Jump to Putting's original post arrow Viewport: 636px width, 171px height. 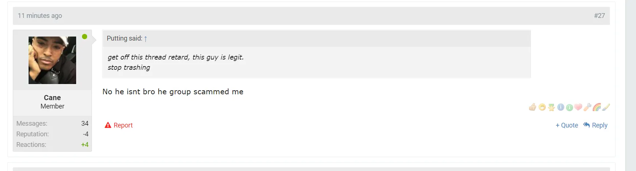tap(146, 39)
